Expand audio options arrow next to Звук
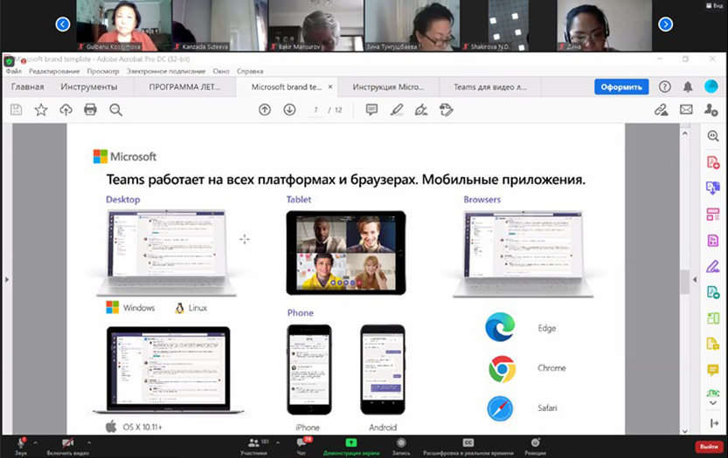The width and height of the screenshot is (728, 458). point(35,441)
